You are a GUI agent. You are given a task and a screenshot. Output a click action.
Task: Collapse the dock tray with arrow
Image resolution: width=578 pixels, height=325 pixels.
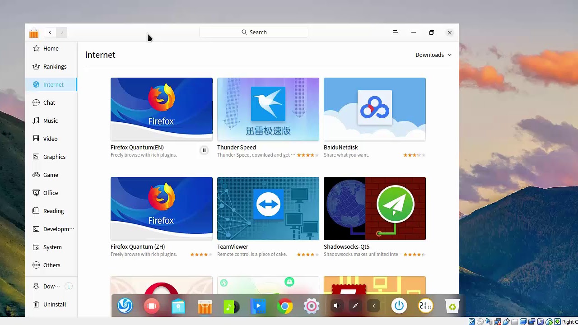[373, 306]
